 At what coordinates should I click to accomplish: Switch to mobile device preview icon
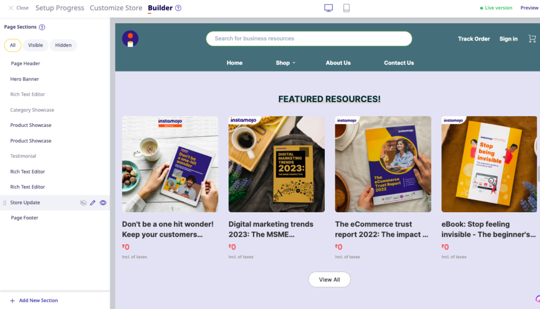(x=346, y=8)
